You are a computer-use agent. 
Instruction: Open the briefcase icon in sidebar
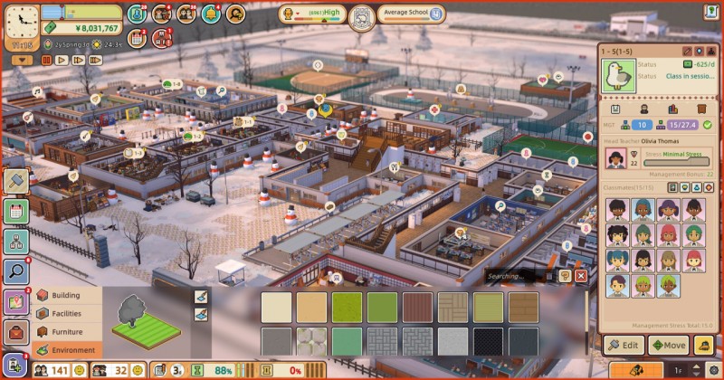tap(16, 331)
